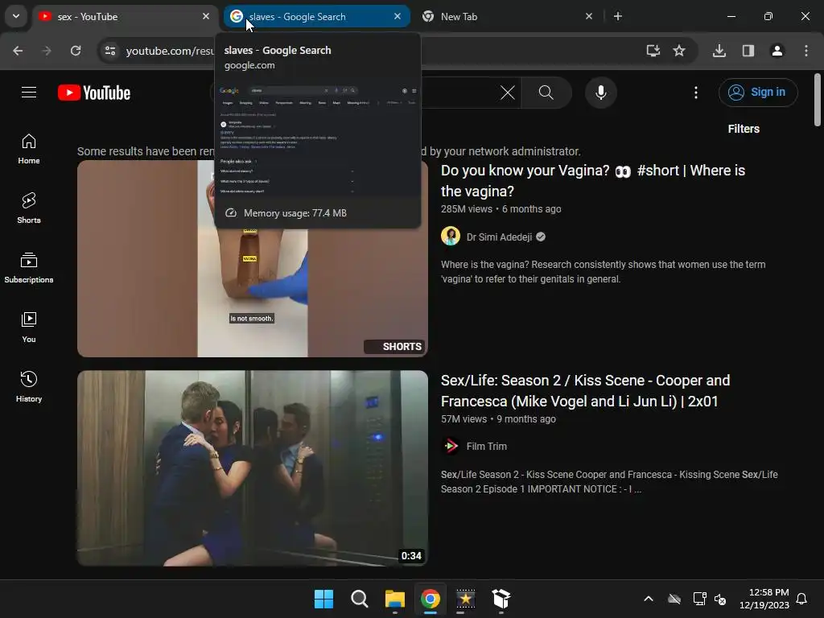
Task: Click the page vertical scrollbar
Action: coord(817,100)
